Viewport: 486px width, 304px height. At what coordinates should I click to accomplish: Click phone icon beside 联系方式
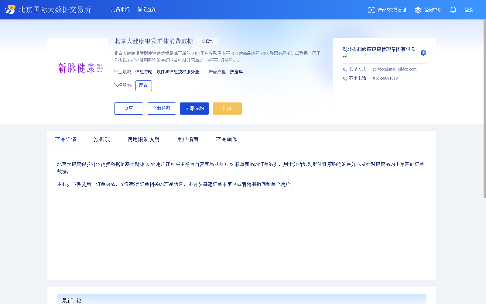[345, 70]
